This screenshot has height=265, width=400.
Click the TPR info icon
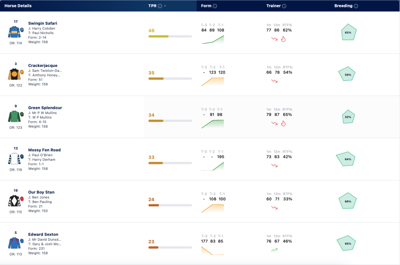160,6
